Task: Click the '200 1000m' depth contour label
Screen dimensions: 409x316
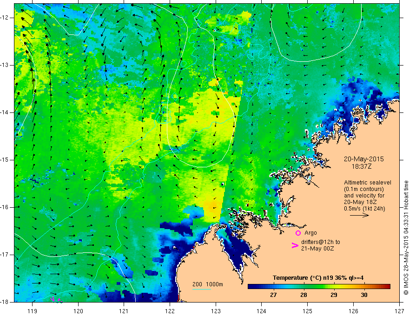Action: (208, 284)
